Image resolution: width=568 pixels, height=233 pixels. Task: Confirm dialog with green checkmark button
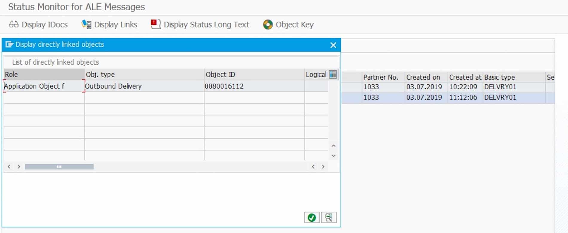[312, 217]
